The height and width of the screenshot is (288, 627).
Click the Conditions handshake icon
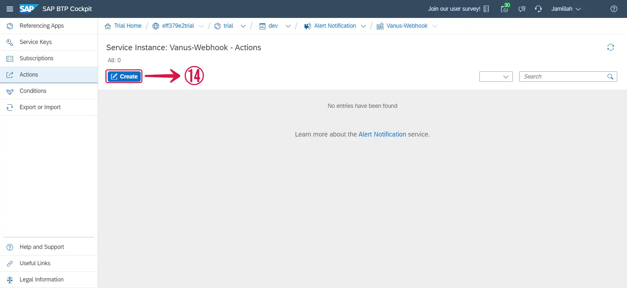coord(10,91)
